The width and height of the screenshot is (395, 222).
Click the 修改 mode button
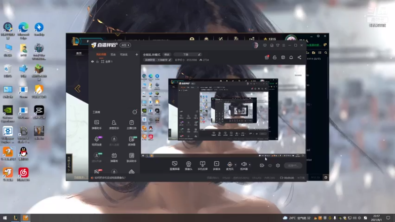167,54
